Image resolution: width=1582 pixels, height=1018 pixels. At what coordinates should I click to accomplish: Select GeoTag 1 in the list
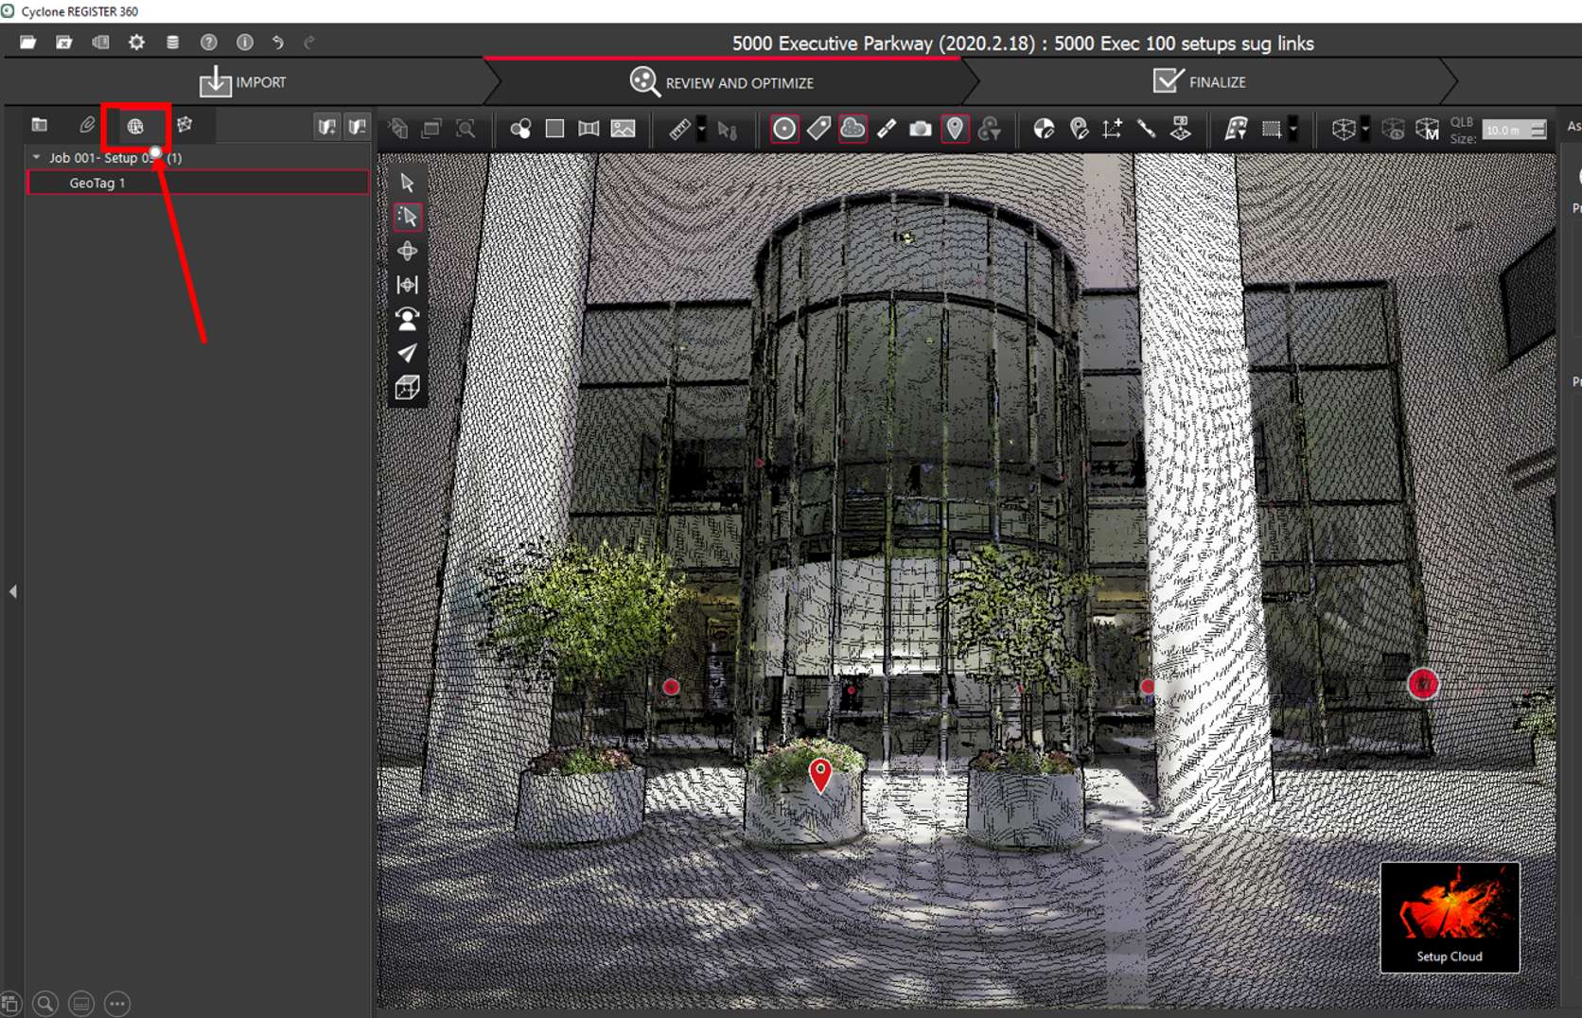pyautogui.click(x=97, y=183)
